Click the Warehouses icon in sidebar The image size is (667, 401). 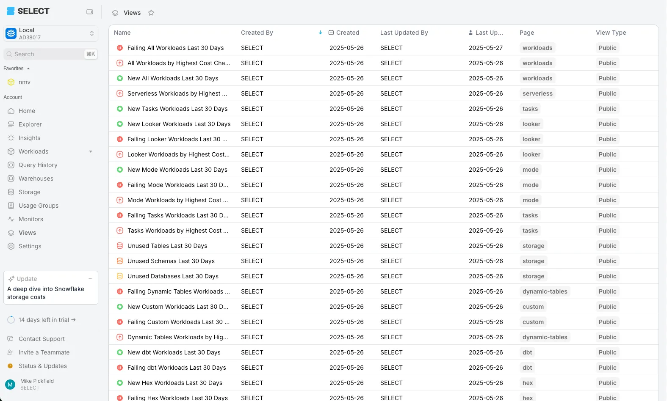pos(11,179)
